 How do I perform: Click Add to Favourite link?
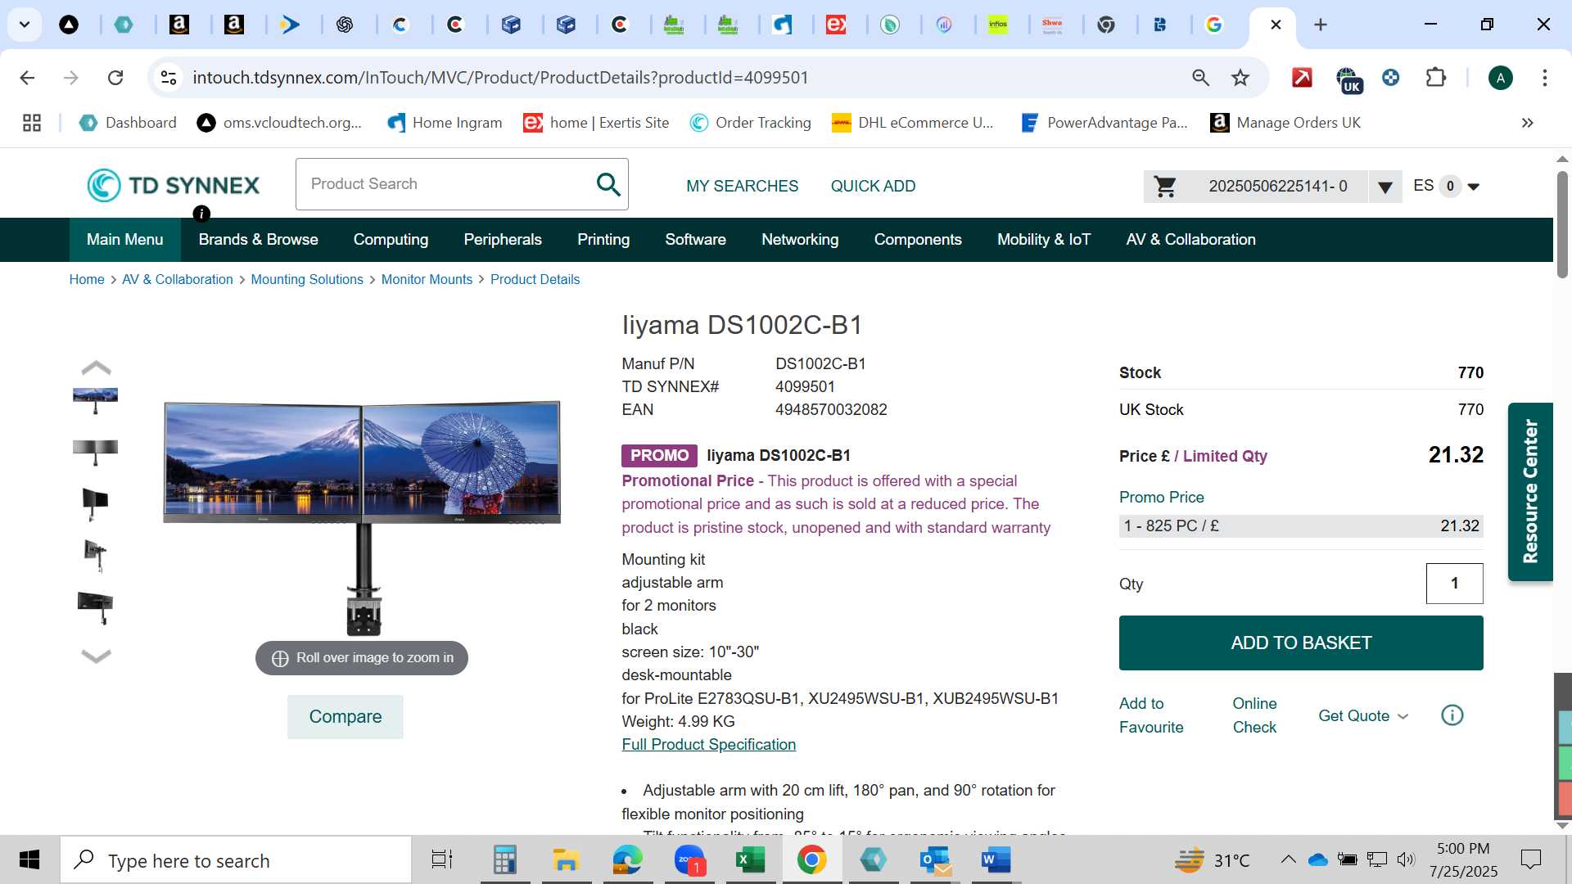[x=1151, y=715]
